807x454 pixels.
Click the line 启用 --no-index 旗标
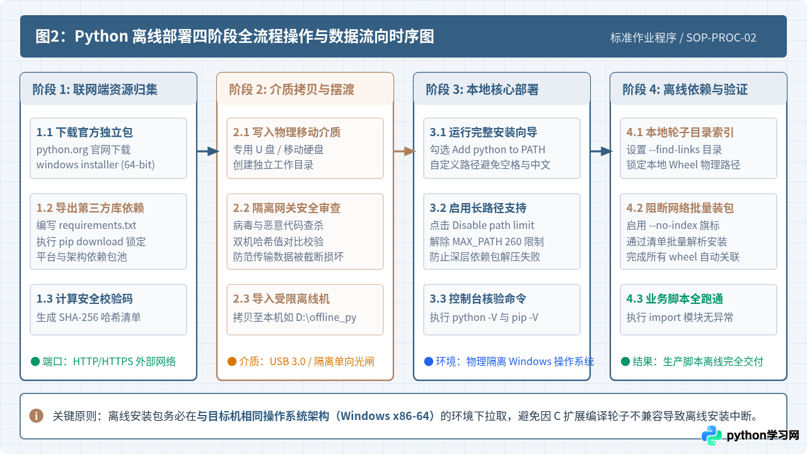click(x=673, y=226)
